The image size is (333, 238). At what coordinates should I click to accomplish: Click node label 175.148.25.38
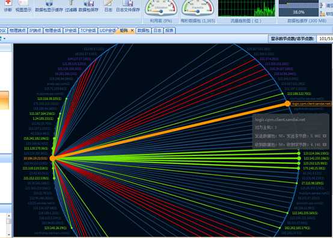314,168
